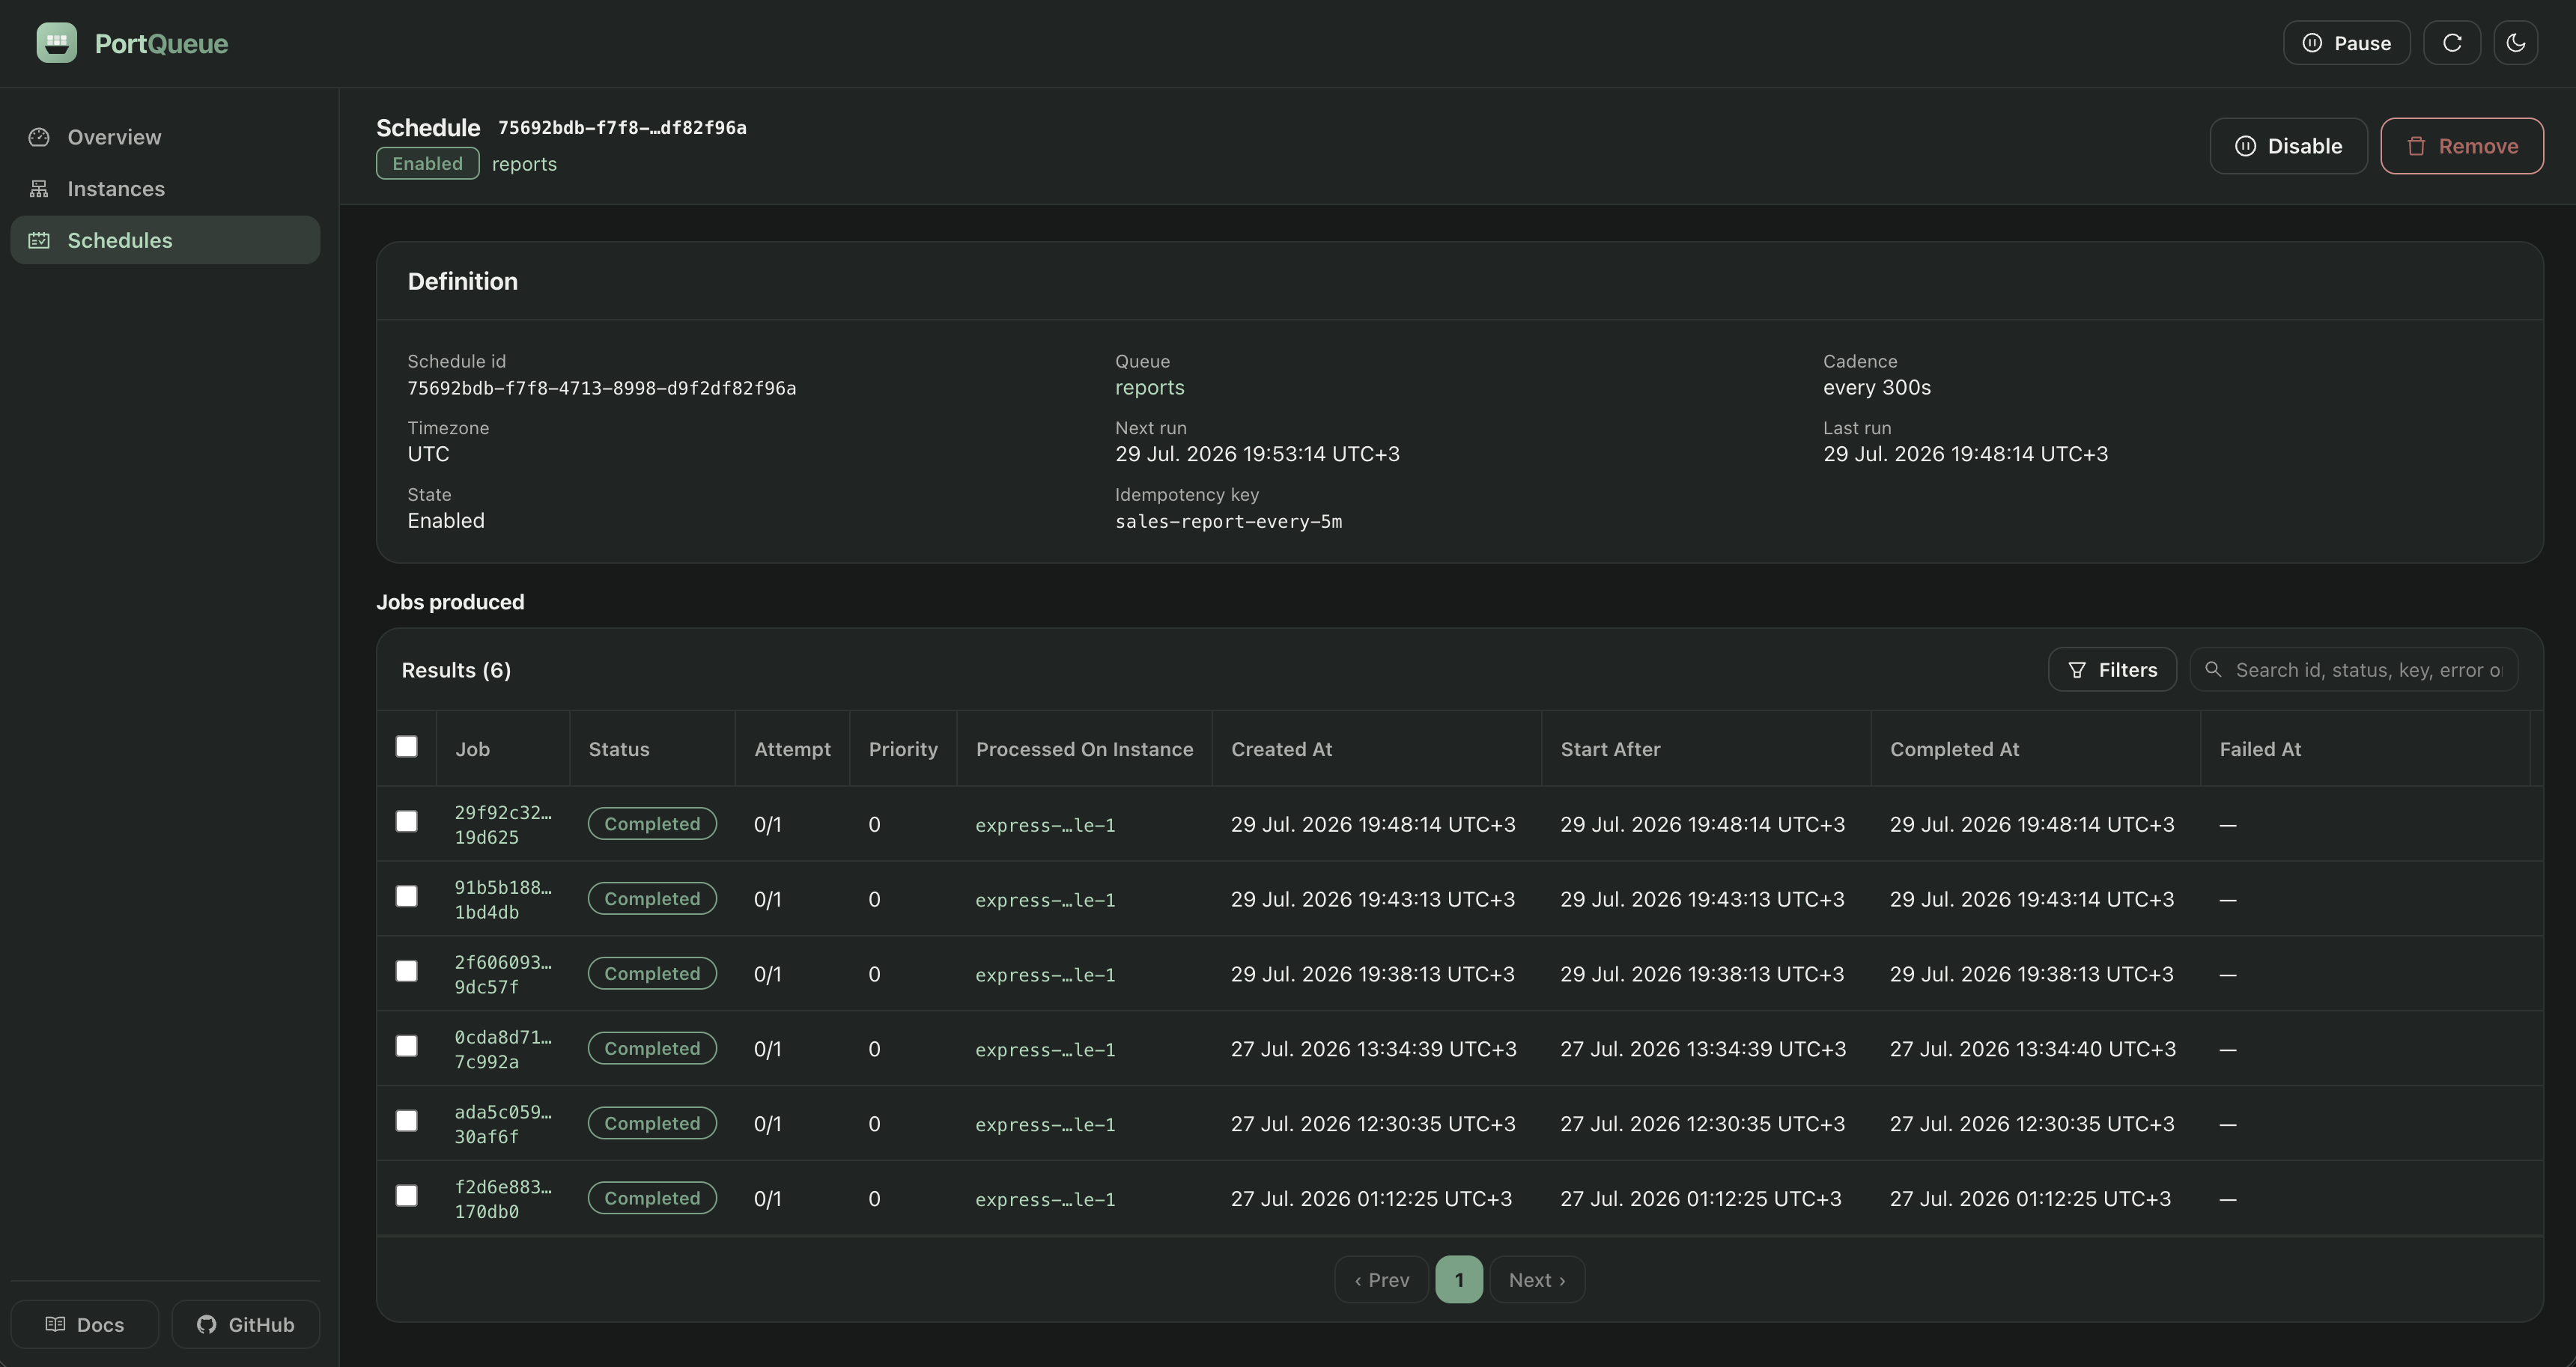Open the Filters button
The width and height of the screenshot is (2576, 1367).
click(2112, 670)
